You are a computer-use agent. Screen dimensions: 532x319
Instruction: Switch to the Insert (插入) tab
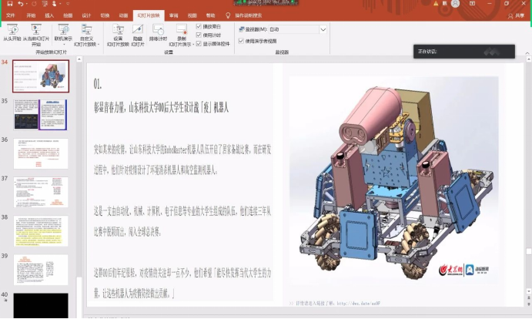pos(49,15)
